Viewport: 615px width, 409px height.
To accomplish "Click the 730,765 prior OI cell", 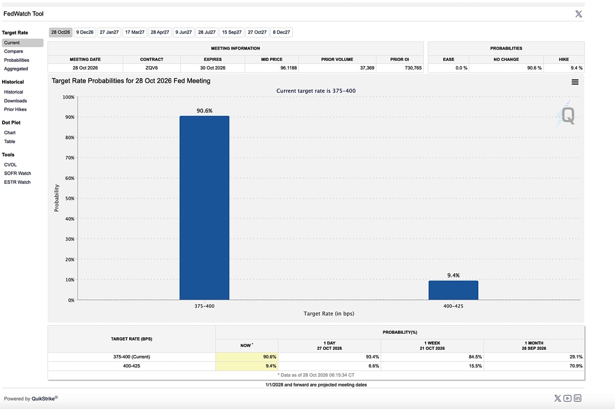I will pyautogui.click(x=400, y=68).
